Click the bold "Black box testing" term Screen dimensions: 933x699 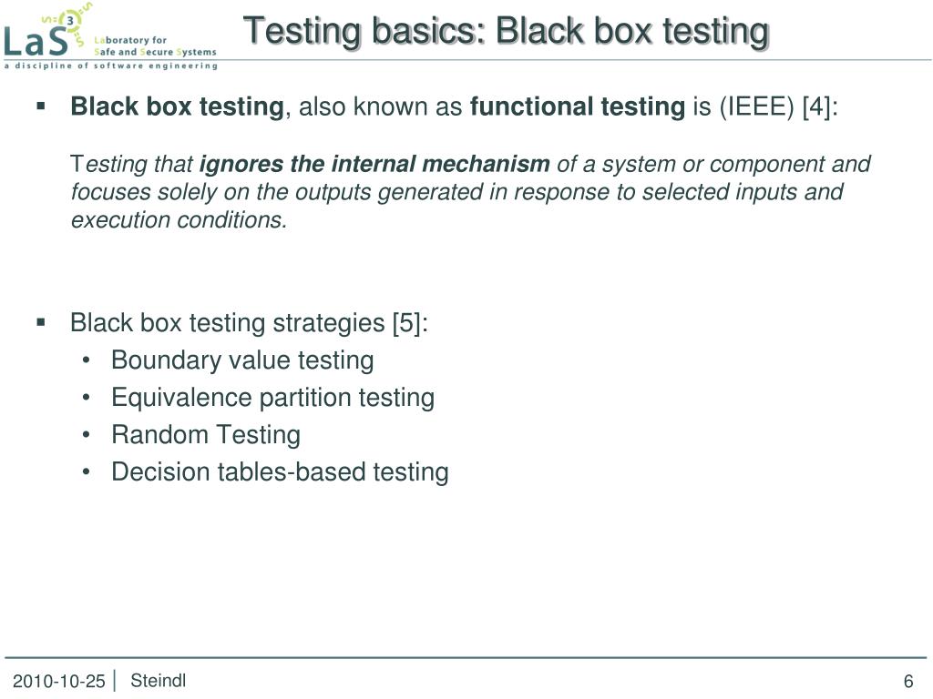click(178, 107)
